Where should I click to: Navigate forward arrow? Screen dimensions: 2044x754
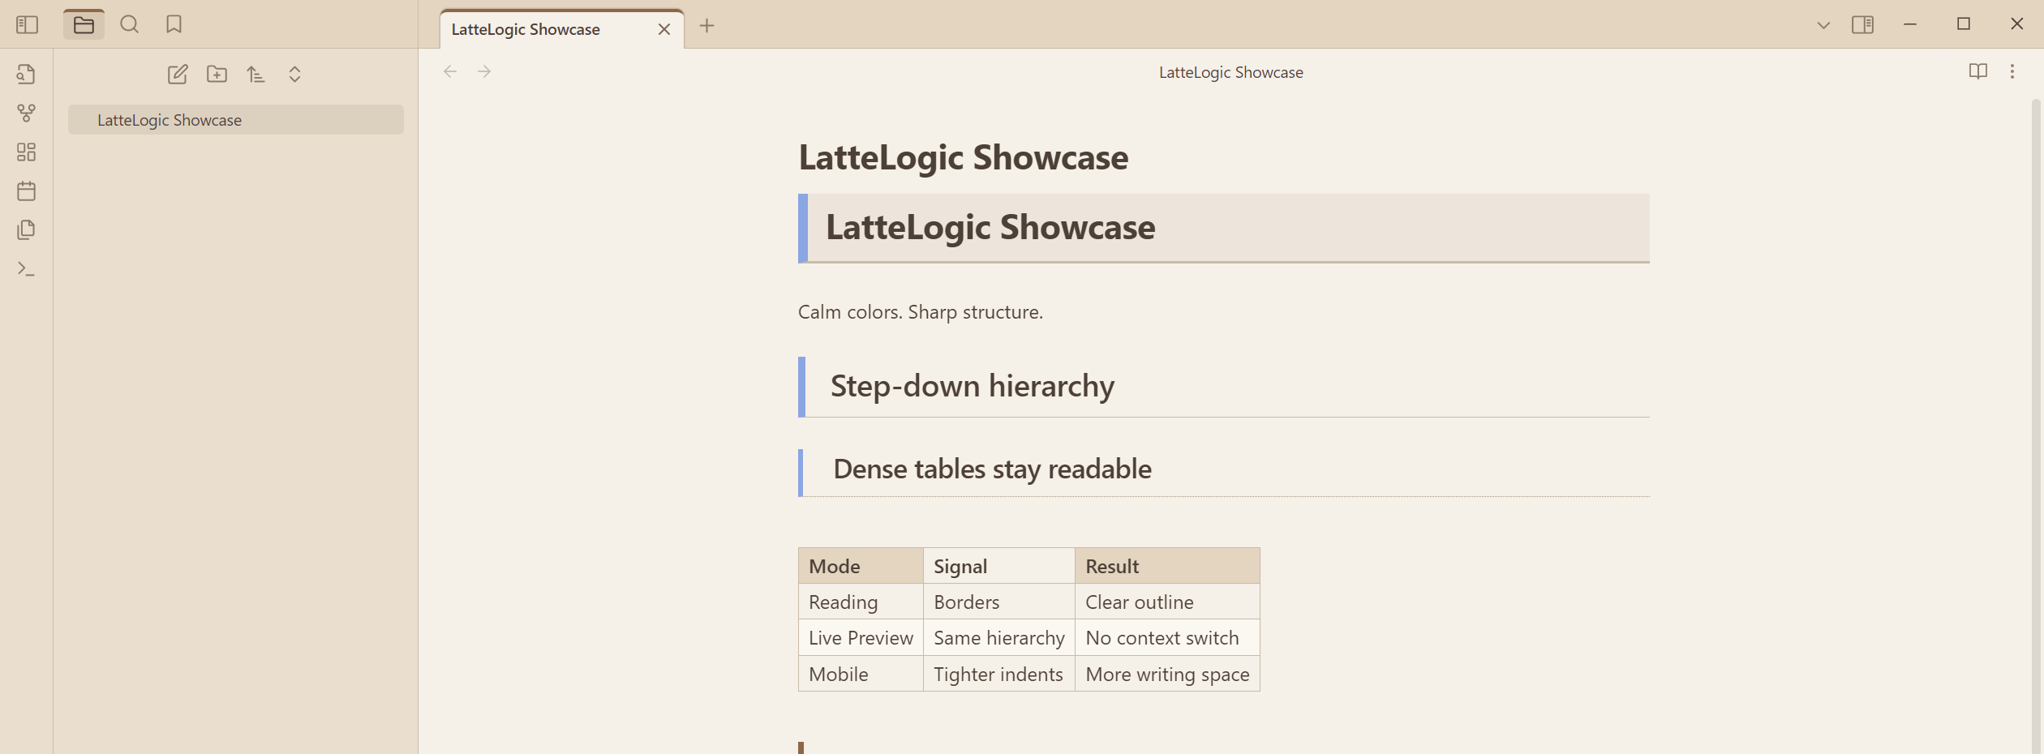coord(484,72)
